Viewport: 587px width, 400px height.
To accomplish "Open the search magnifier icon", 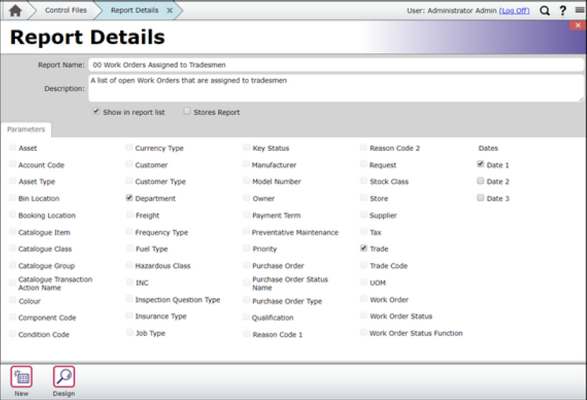I will (x=545, y=11).
